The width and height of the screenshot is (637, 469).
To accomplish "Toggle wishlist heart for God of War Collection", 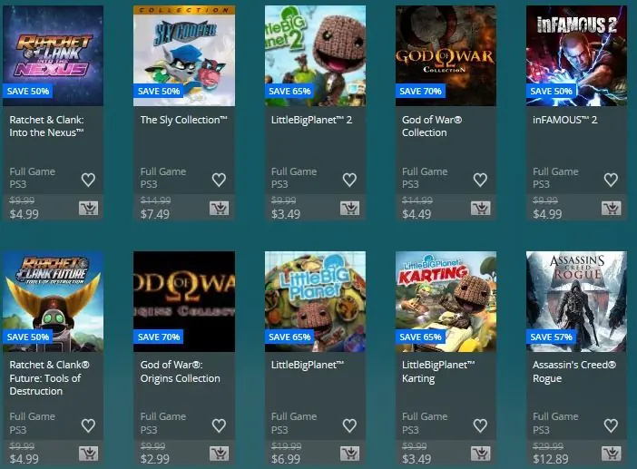I will coord(480,180).
